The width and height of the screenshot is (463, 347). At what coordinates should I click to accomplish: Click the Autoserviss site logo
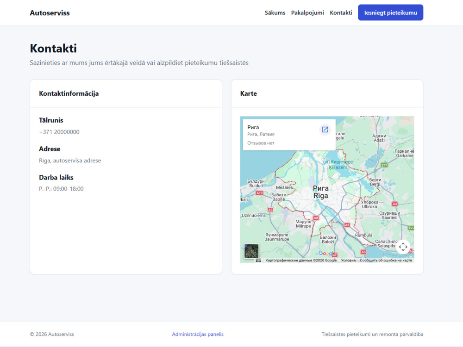pos(50,12)
